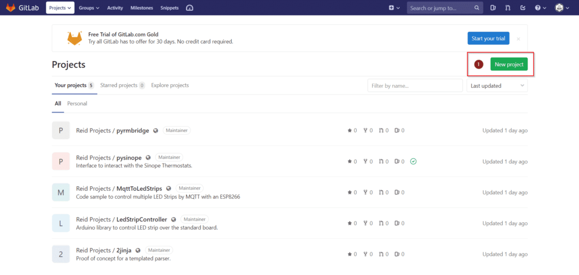Click 'Updated 1 day ago' on pysinope row

pyautogui.click(x=505, y=161)
